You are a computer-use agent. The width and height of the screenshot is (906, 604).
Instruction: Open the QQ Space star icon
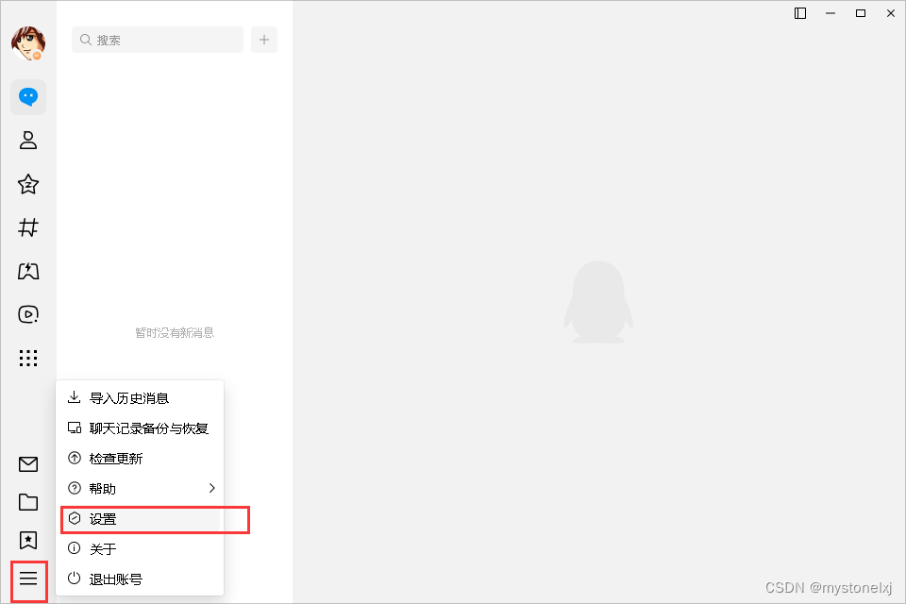28,184
